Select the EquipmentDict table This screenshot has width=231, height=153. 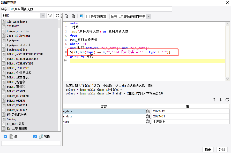pyautogui.click(x=17, y=50)
